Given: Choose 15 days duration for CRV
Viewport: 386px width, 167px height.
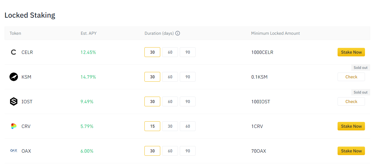Looking at the screenshot, I should [152, 126].
